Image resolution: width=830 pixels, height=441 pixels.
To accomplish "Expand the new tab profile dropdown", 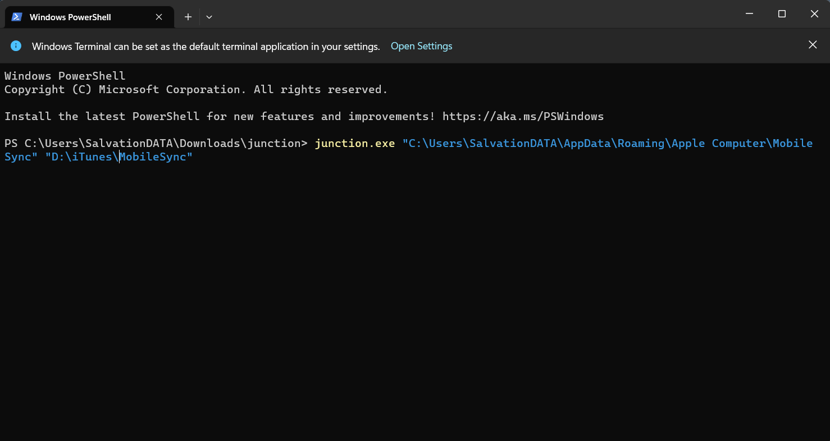I will coord(209,17).
